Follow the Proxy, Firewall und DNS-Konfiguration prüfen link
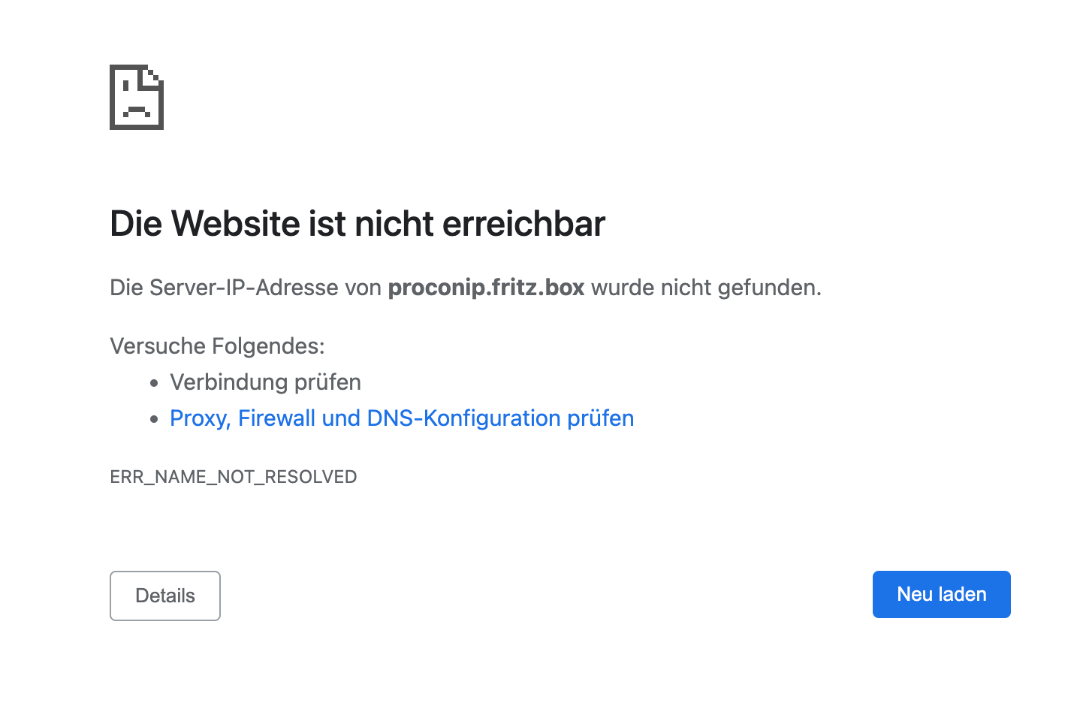The image size is (1080, 724). click(402, 418)
